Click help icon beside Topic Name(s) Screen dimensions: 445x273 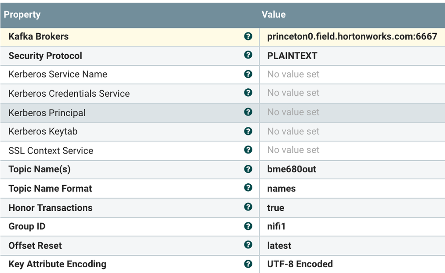coord(249,169)
